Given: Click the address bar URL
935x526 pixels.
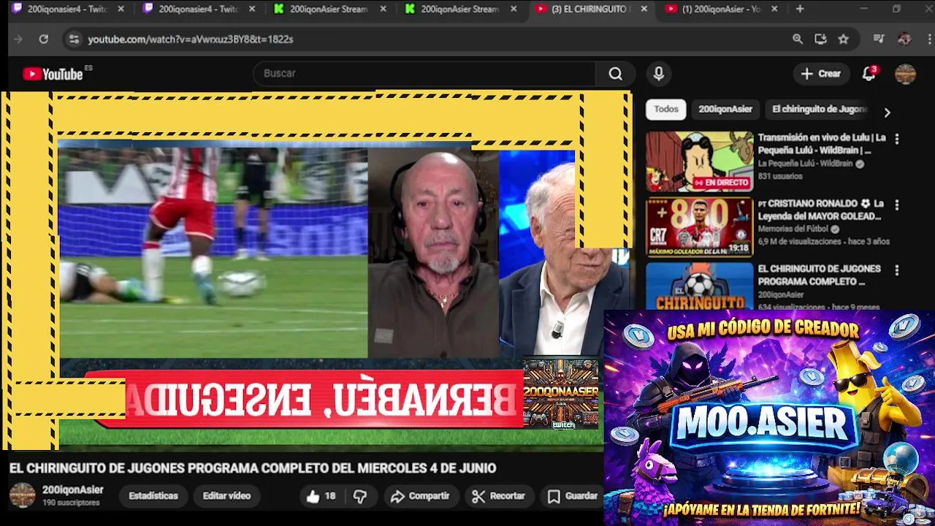Looking at the screenshot, I should (x=191, y=39).
